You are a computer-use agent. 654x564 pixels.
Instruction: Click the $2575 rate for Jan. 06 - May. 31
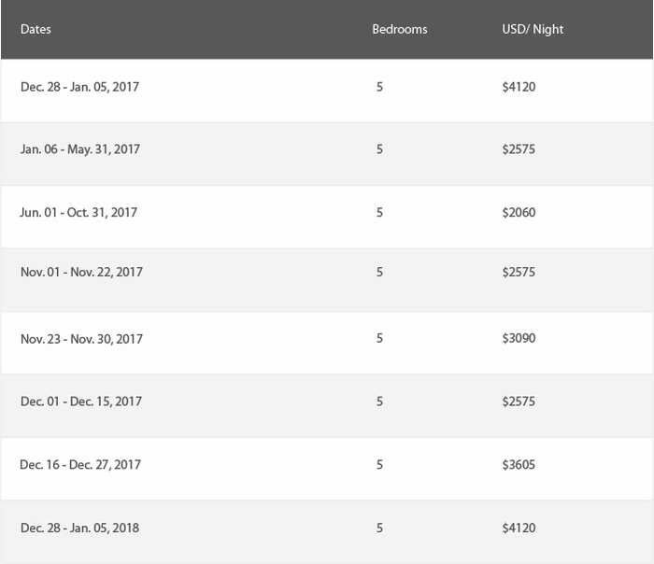coord(519,149)
